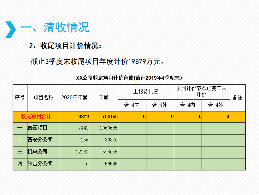Screen dimensions: 259x195
Task: Click total '0' under 上报待批复 合同内
Action: coord(144,117)
